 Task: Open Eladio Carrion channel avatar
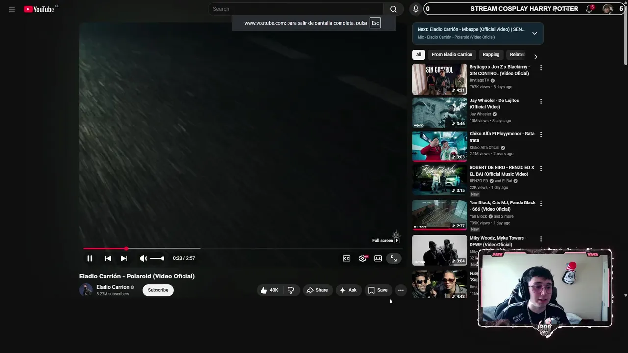point(86,290)
